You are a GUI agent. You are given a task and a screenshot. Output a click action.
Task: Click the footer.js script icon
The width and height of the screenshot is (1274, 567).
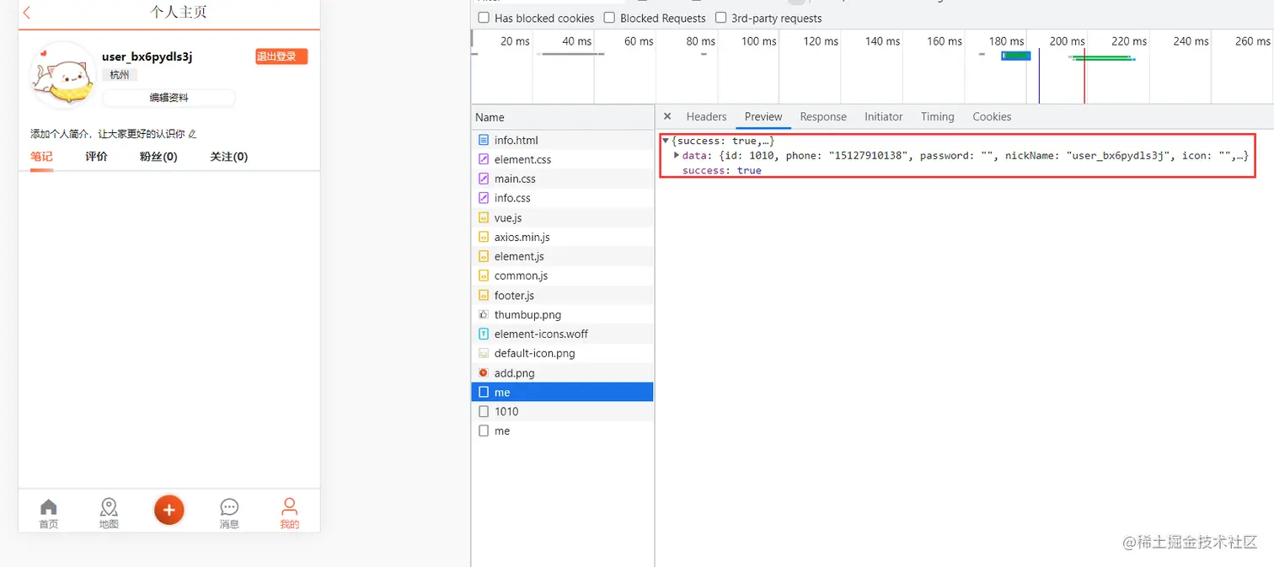tap(484, 295)
